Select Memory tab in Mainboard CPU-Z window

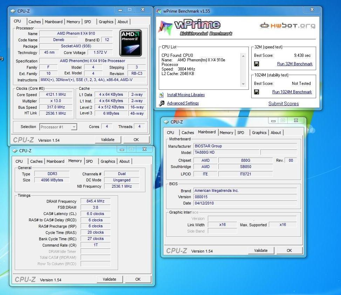(x=226, y=133)
